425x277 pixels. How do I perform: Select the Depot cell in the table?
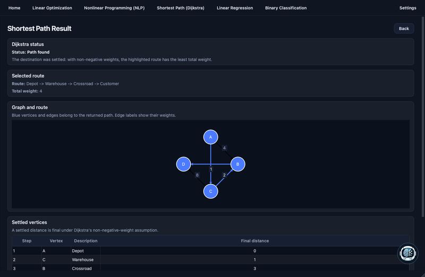[x=86, y=251]
